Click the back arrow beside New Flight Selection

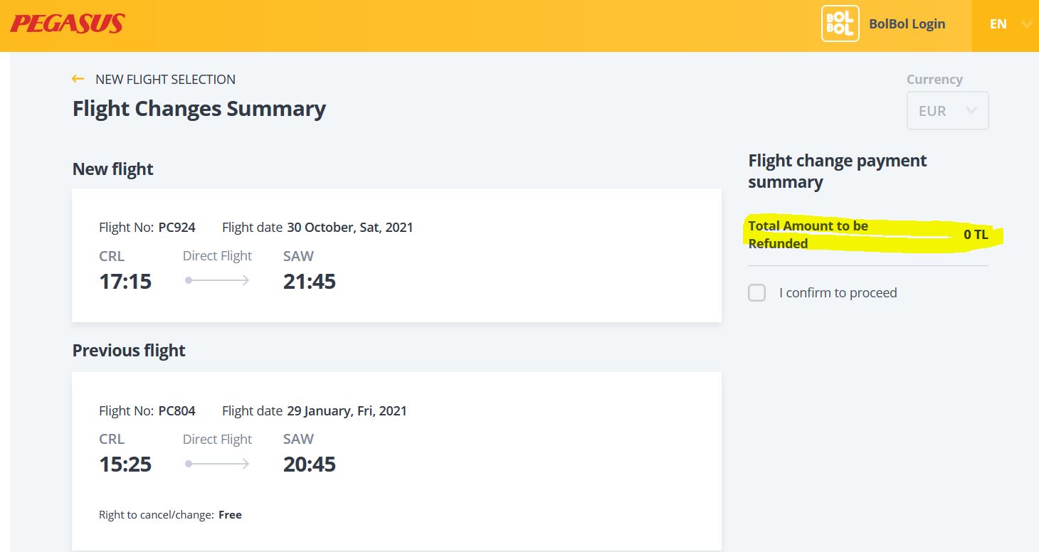point(78,79)
